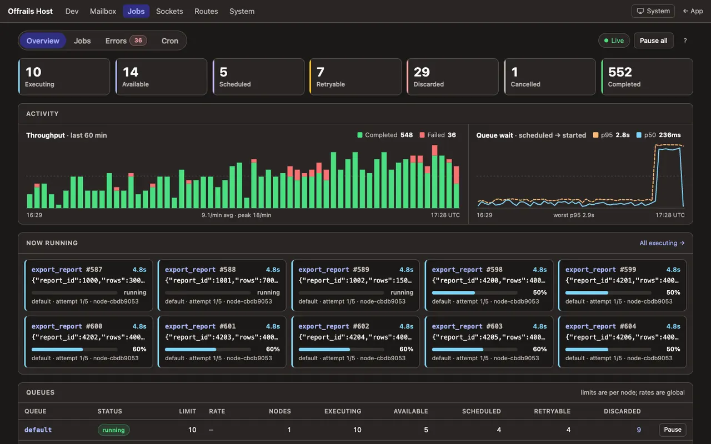Screen dimensions: 711x444
Task: Open job card export_report #587
Action: [88, 285]
